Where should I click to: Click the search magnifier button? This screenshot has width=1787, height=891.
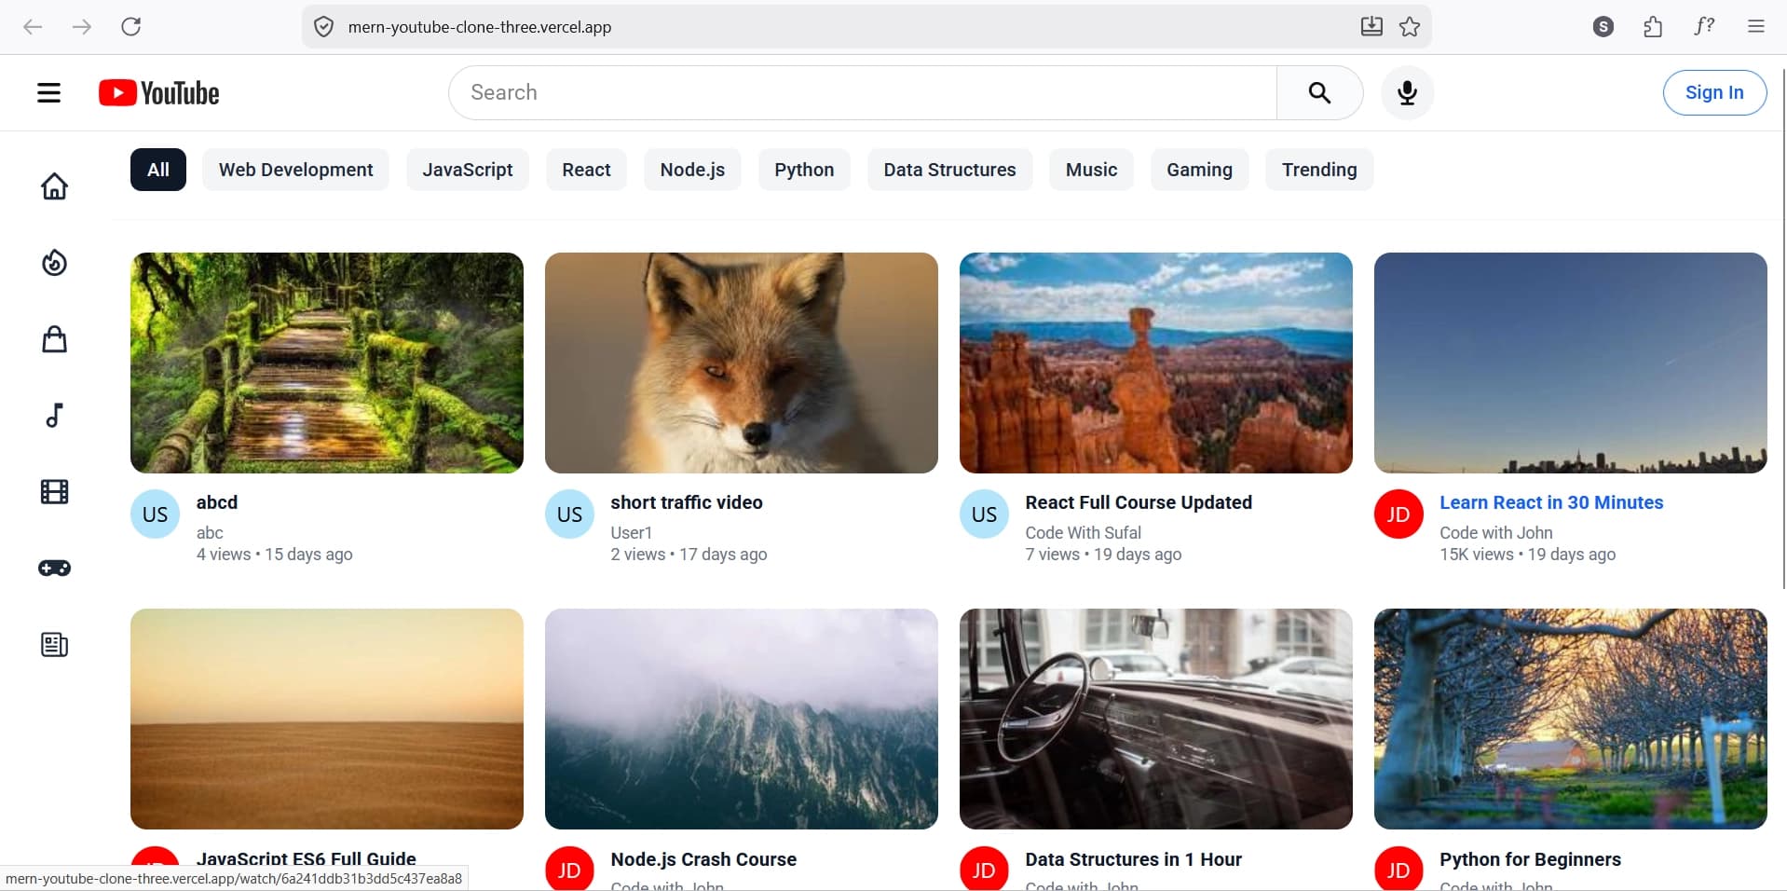pyautogui.click(x=1319, y=92)
